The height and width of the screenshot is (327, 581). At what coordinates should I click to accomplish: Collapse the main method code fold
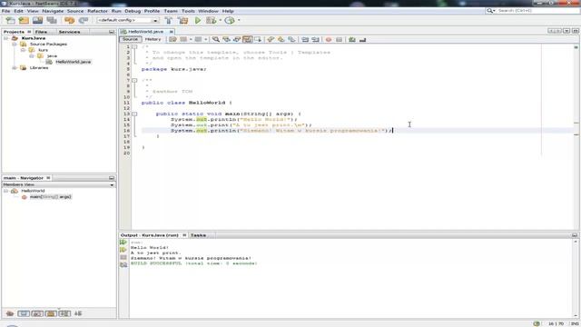tap(134, 114)
